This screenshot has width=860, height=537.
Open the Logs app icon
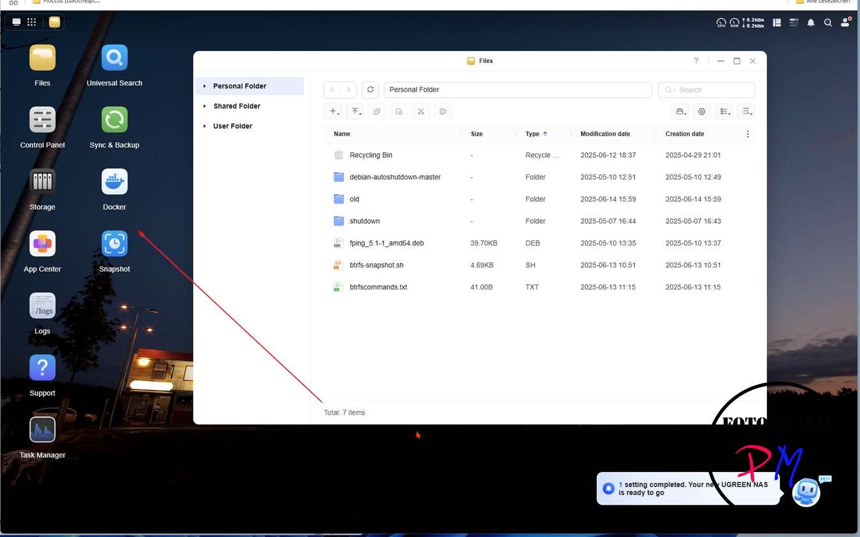click(x=43, y=306)
